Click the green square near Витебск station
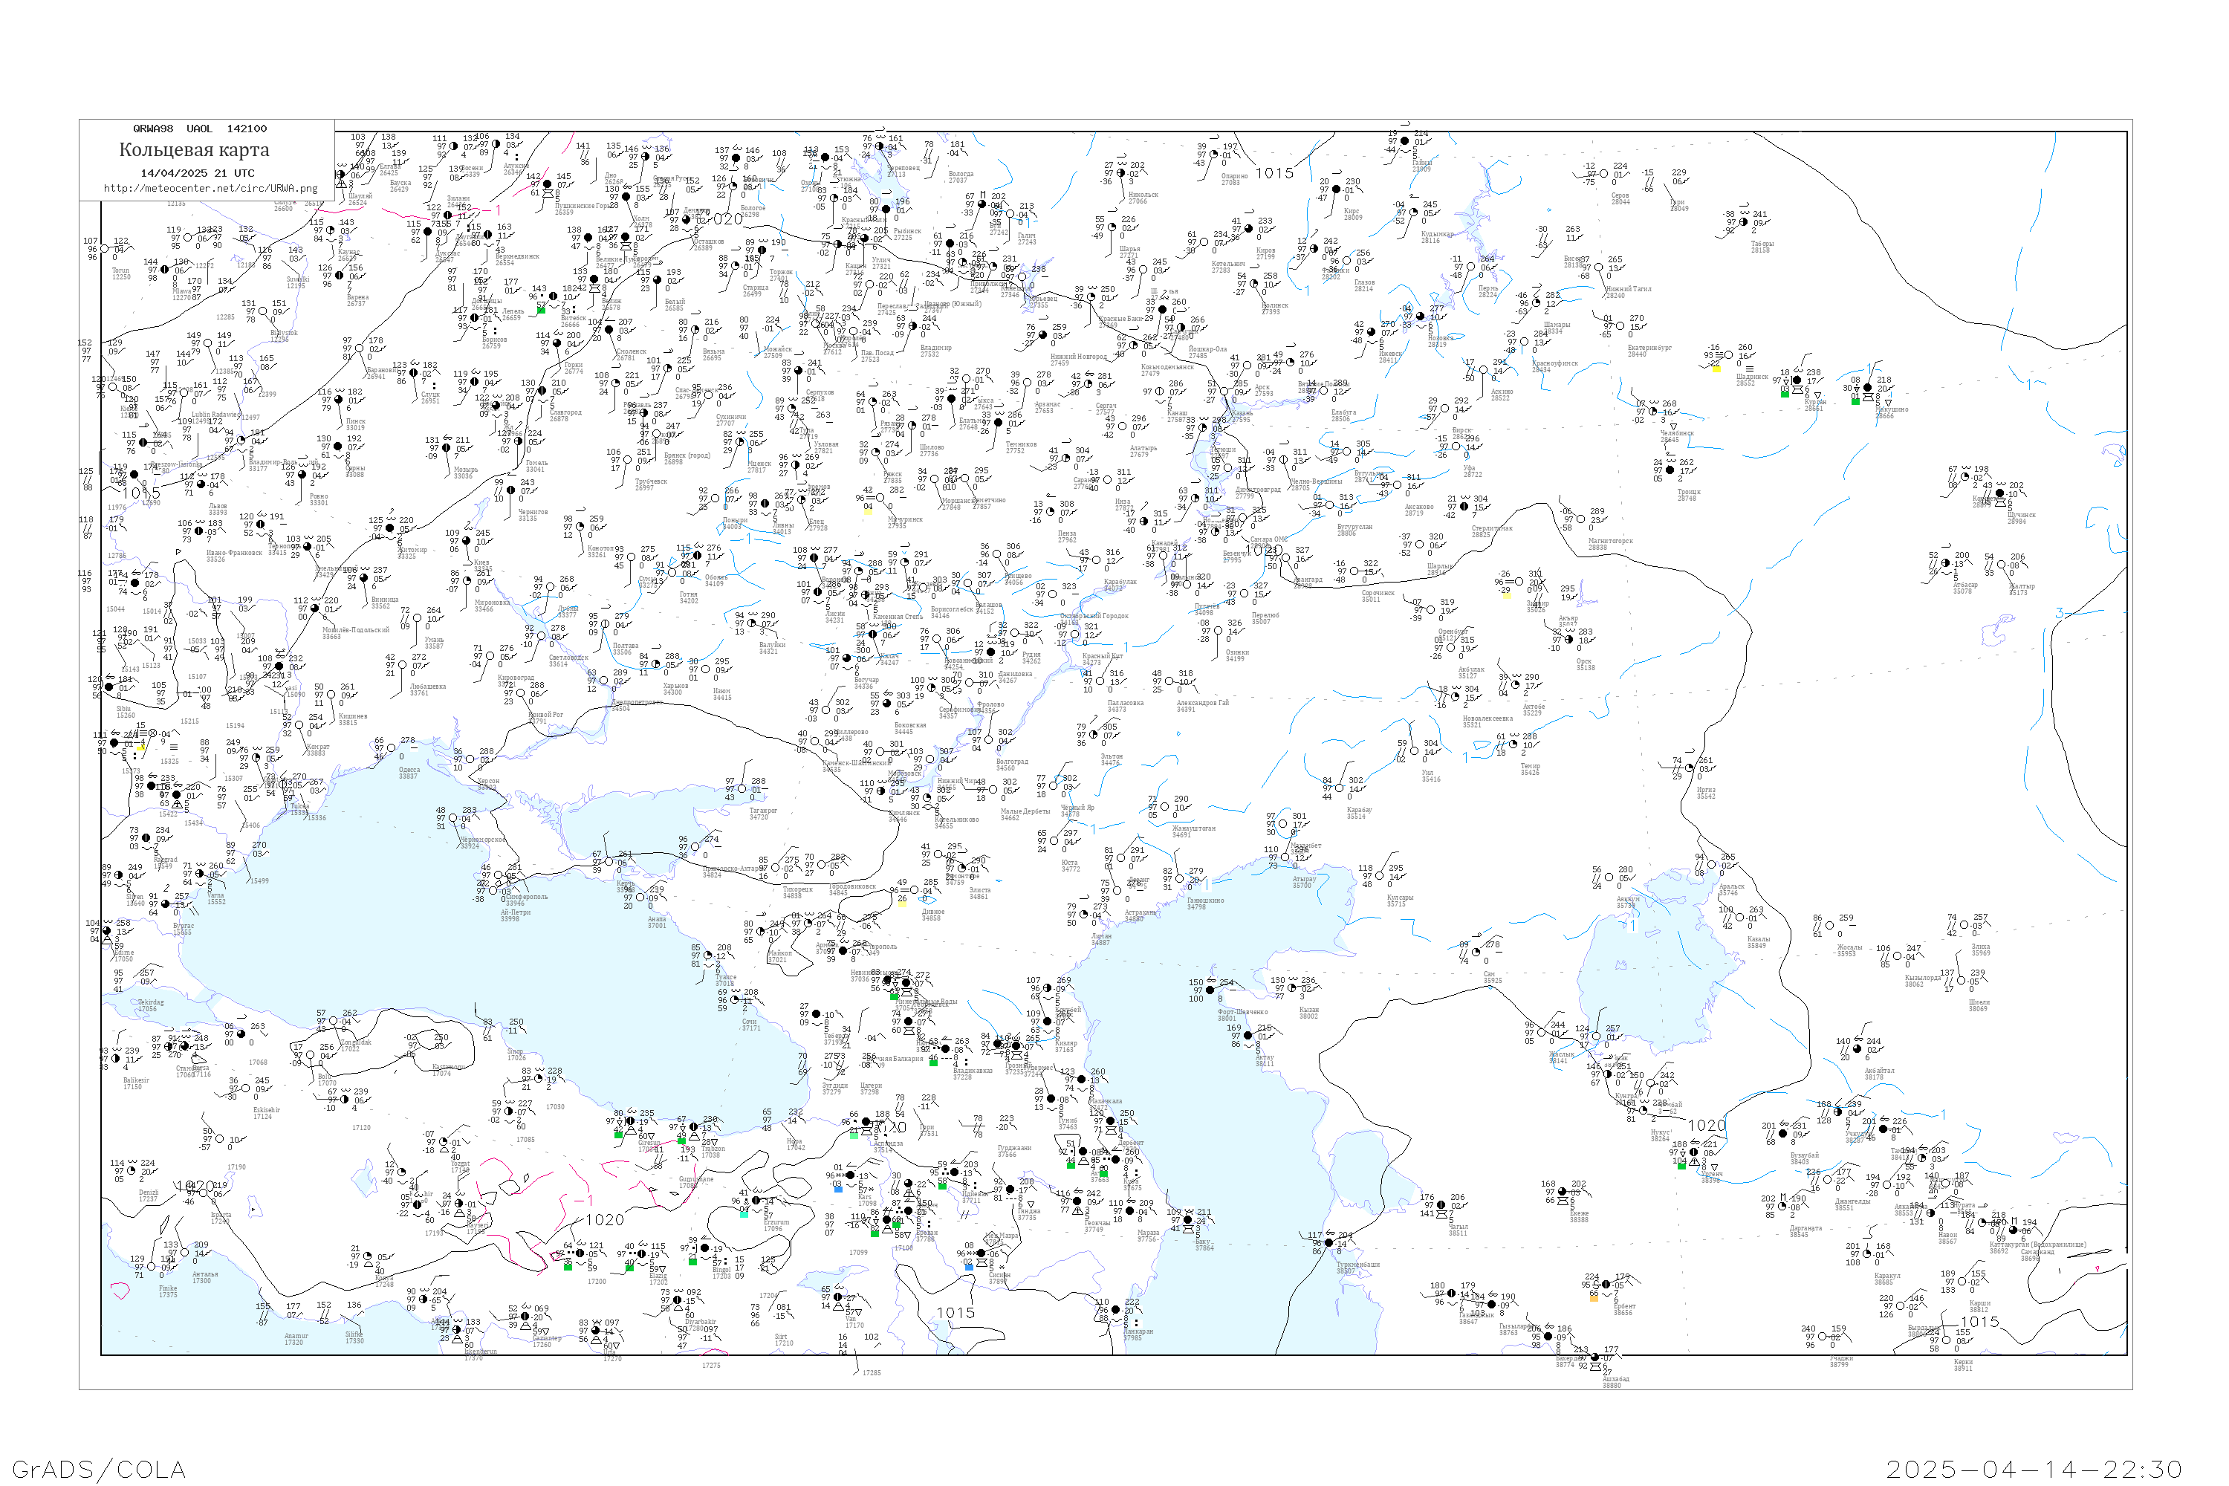This screenshot has width=2229, height=1486. tap(541, 310)
